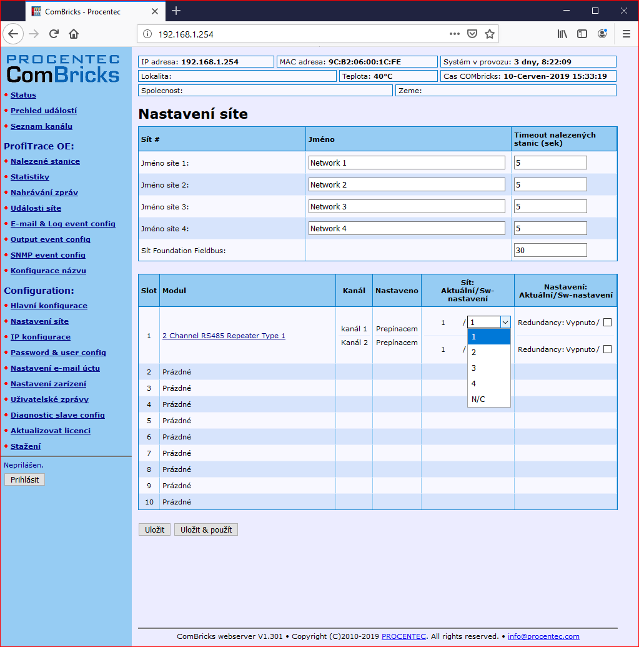This screenshot has height=647, width=639.
Task: Open page actions three-dot menu
Action: pos(454,34)
